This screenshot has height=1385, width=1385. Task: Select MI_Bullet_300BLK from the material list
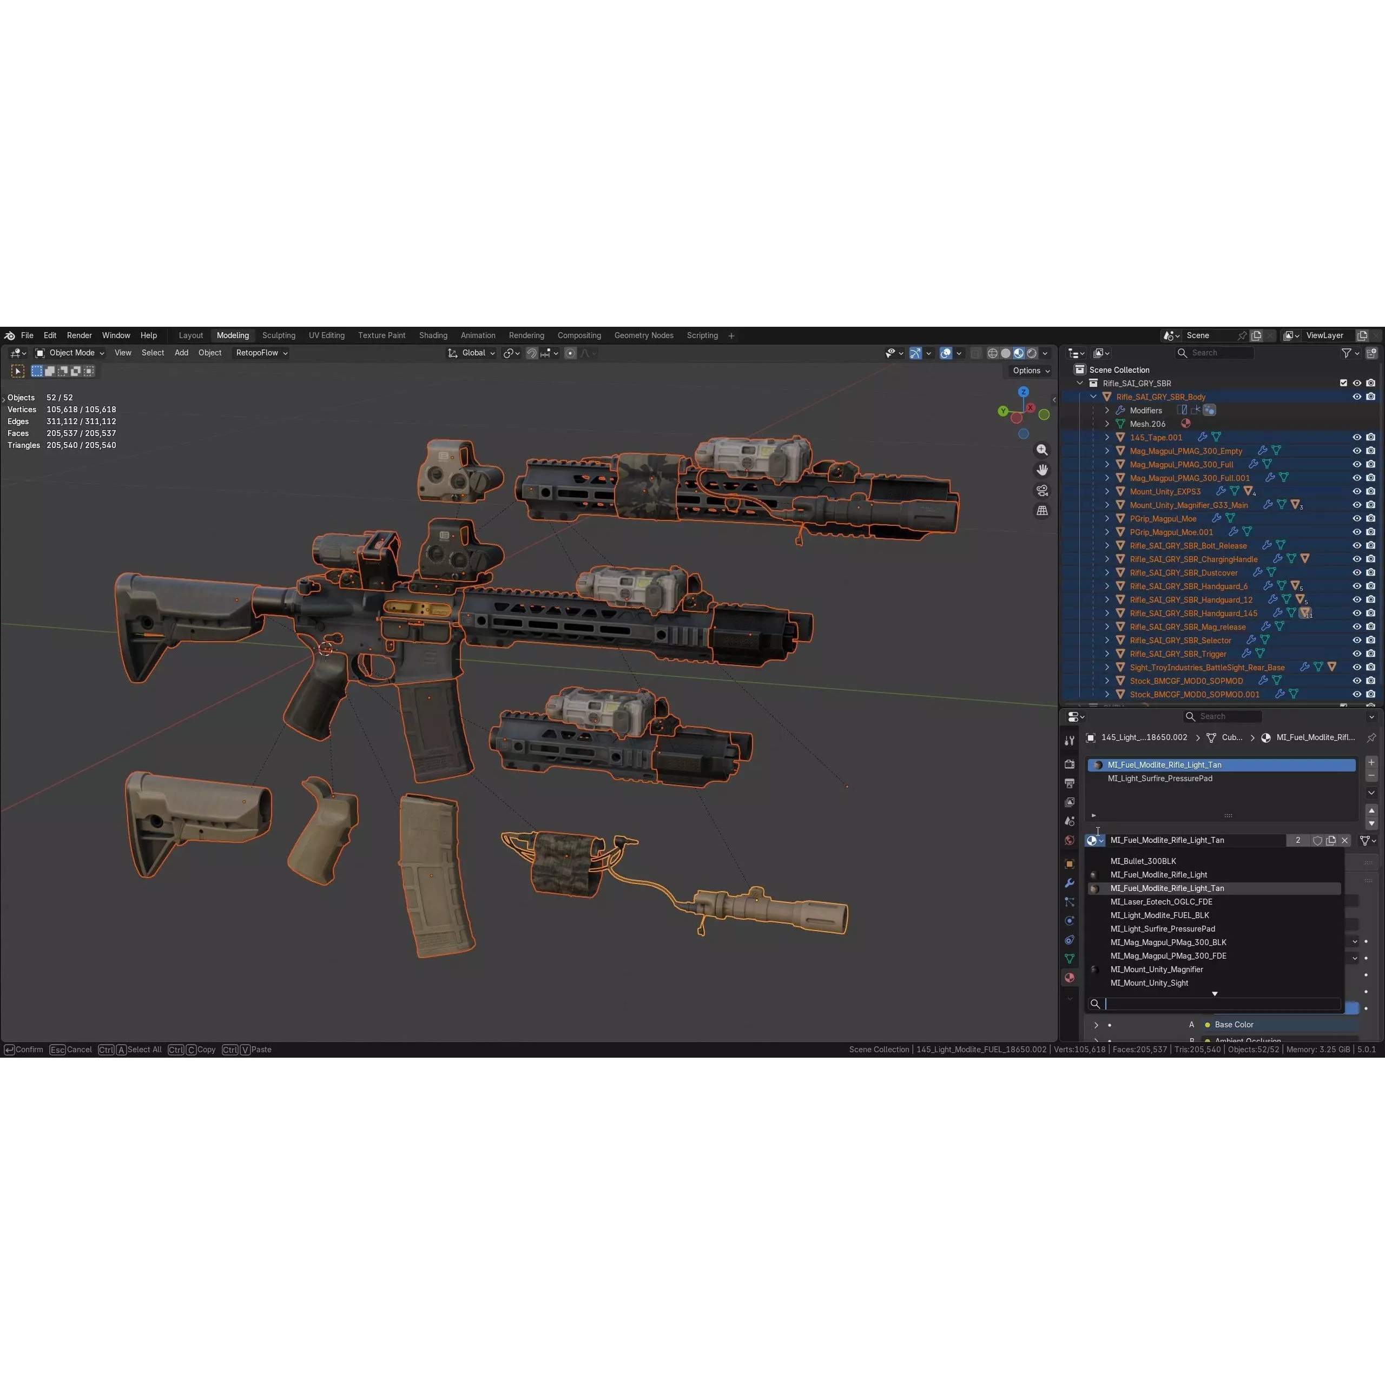pyautogui.click(x=1144, y=861)
